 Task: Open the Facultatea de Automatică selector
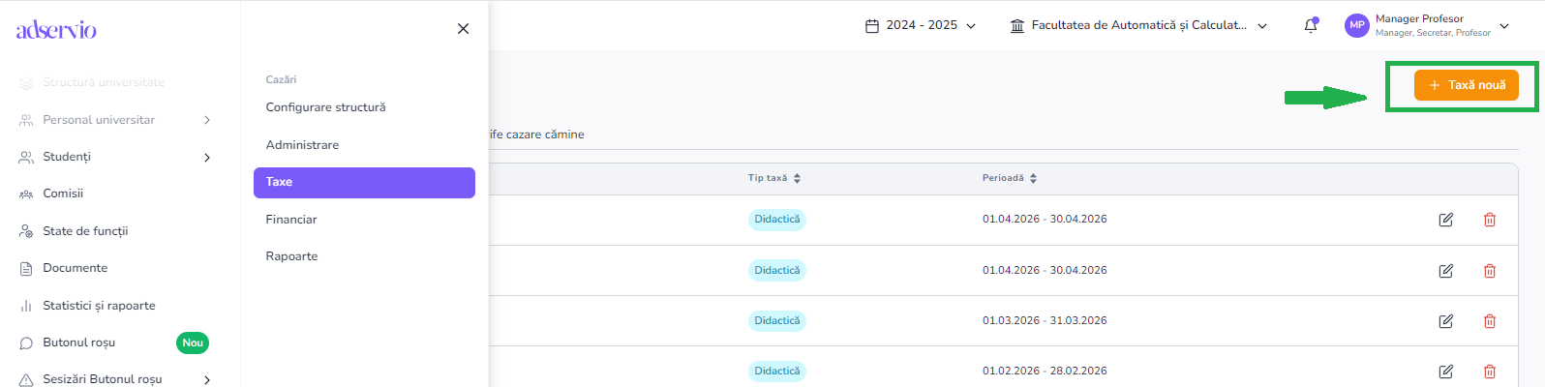[x=1137, y=26]
